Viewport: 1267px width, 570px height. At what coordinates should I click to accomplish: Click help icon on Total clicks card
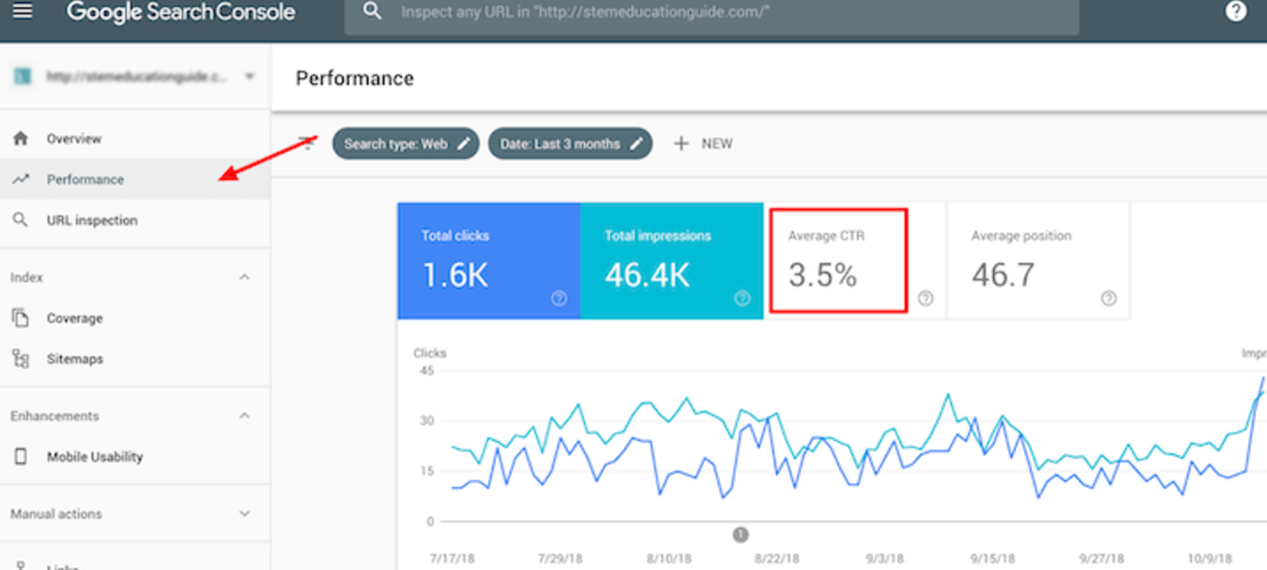point(559,298)
